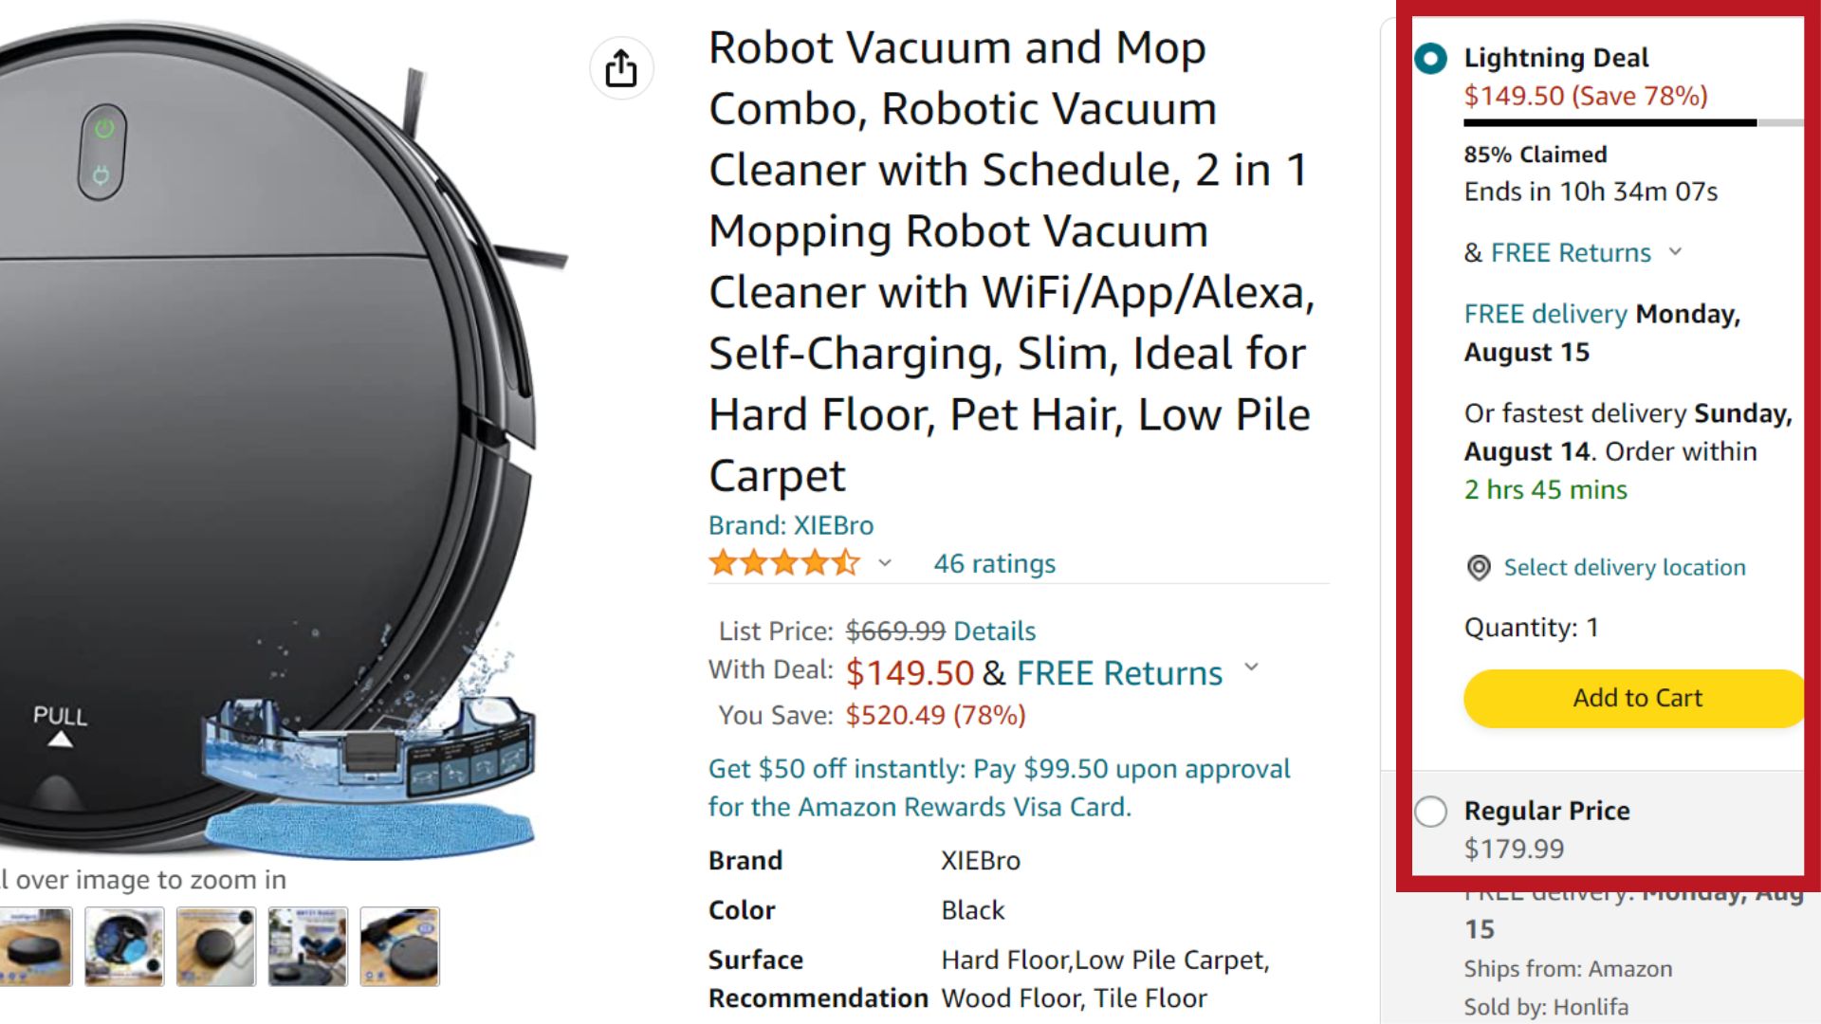The image size is (1821, 1024).
Task: Expand the star ratings breakdown chevron
Action: (885, 563)
